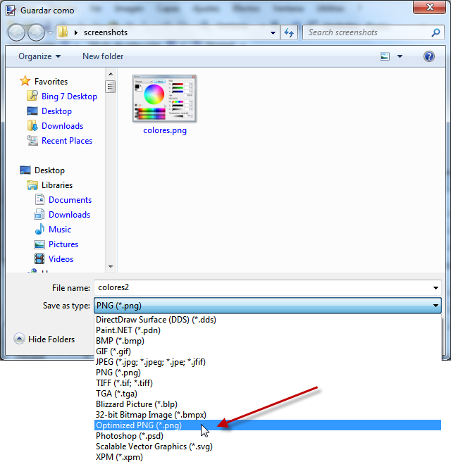451x462 pixels.
Task: Click the Libraries folder icon
Action: [x=32, y=185]
